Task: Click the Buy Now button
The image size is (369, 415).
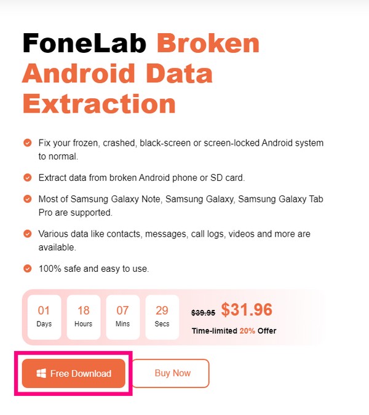Action: coord(172,373)
